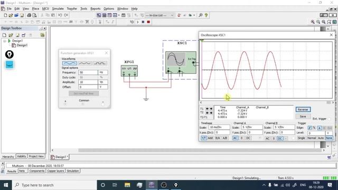Click the run simulation play icon
338x190 pixels.
138,22
